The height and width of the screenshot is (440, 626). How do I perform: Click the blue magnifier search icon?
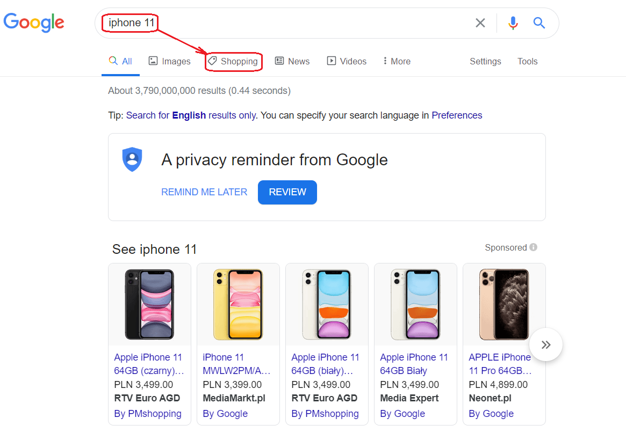click(x=539, y=23)
